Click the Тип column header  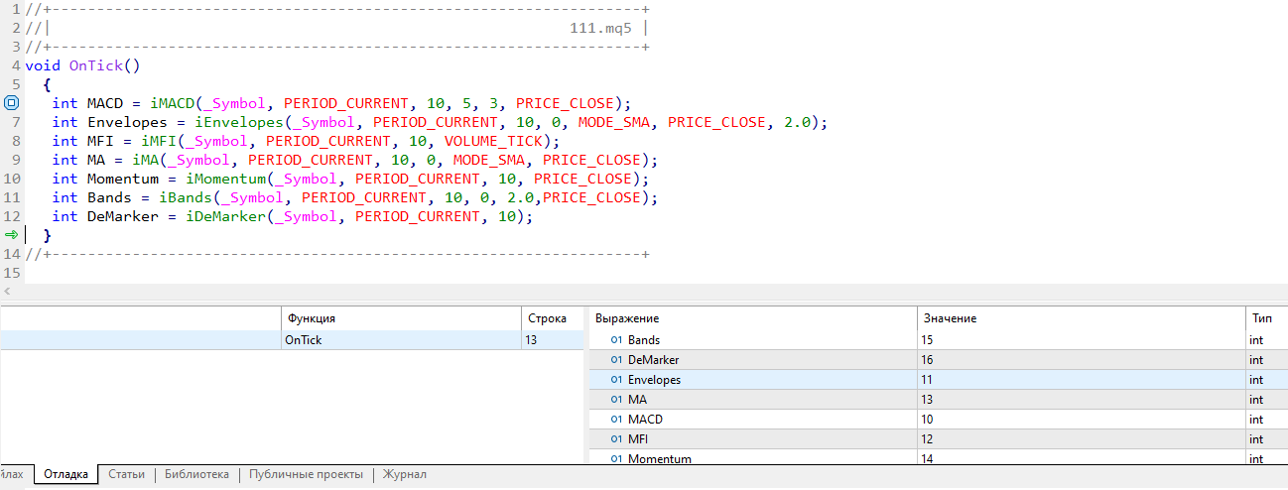click(x=1267, y=318)
